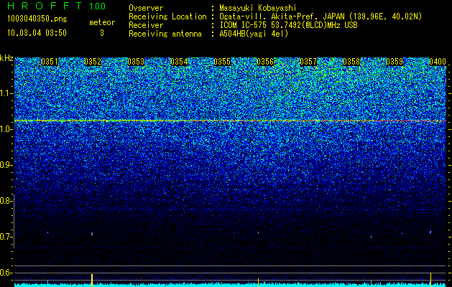Click the 0359 time marker label
The width and height of the screenshot is (452, 287).
point(395,62)
